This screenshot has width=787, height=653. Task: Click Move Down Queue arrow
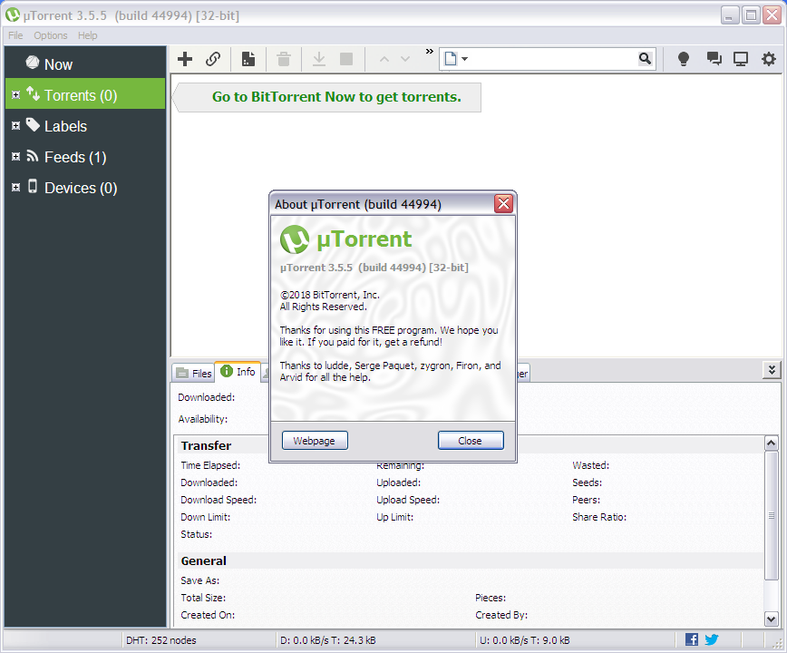pos(405,59)
